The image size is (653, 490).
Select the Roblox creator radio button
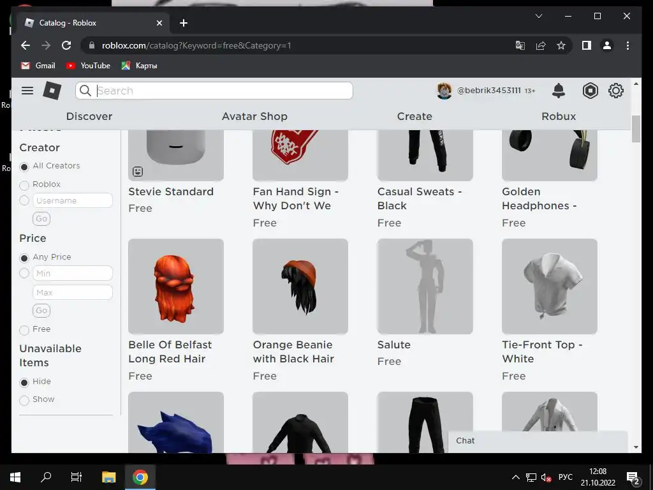pos(24,185)
